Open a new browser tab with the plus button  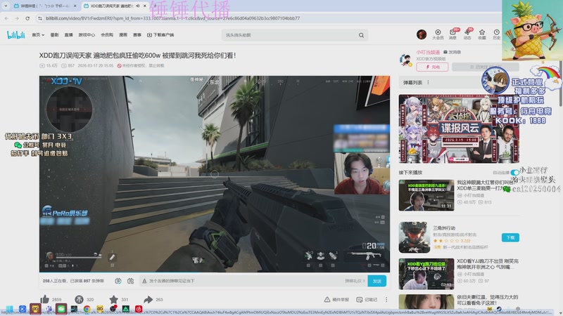(155, 6)
